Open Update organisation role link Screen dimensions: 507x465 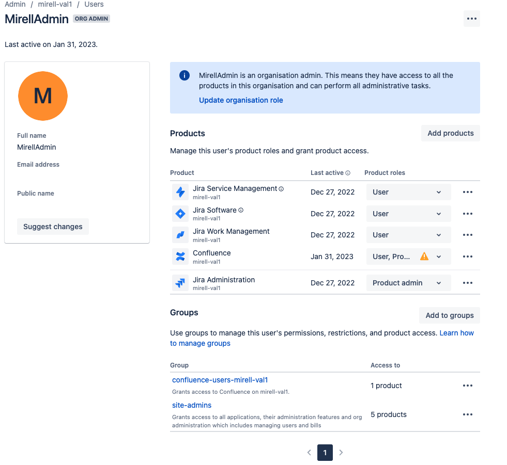[x=241, y=101]
